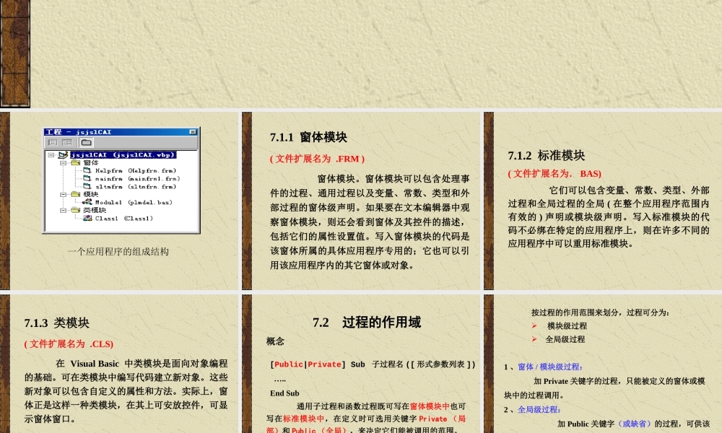
Task: Close the 工程 - jsjslCAI project window
Action: click(191, 132)
